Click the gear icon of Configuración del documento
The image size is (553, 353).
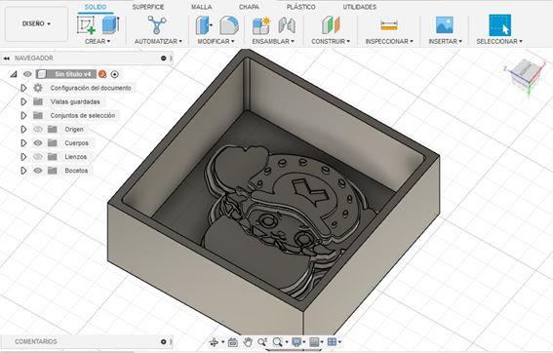click(x=38, y=88)
